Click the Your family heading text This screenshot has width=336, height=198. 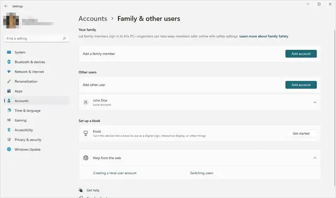tap(87, 30)
